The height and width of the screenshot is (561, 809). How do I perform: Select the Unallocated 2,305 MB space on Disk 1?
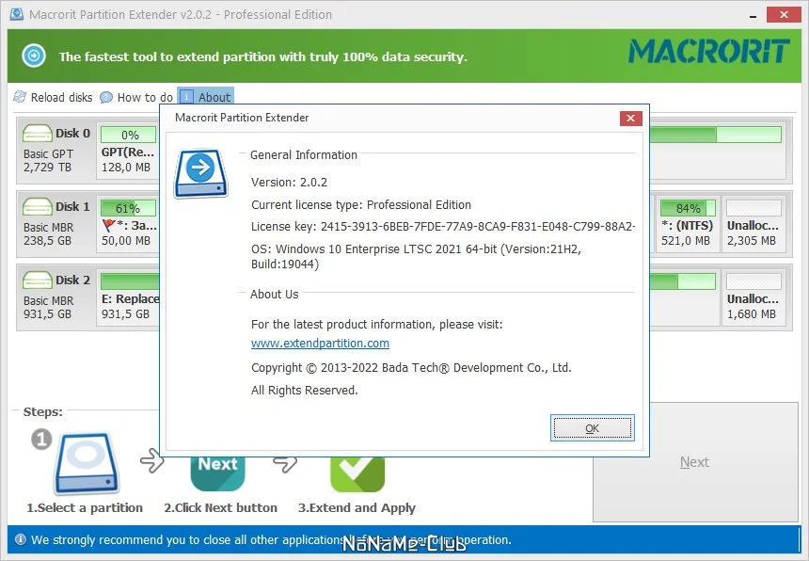pos(753,223)
